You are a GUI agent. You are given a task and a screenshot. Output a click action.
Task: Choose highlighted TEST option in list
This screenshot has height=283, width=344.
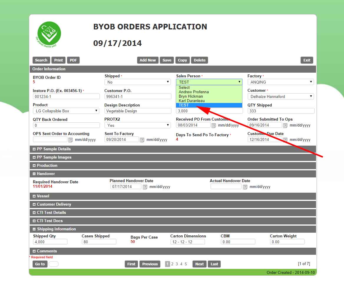pos(209,105)
